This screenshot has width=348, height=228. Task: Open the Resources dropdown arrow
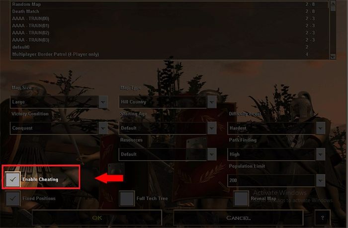(x=212, y=154)
